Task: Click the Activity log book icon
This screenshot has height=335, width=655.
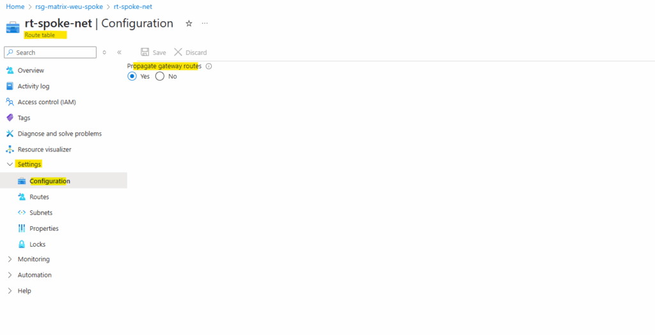Action: [10, 86]
